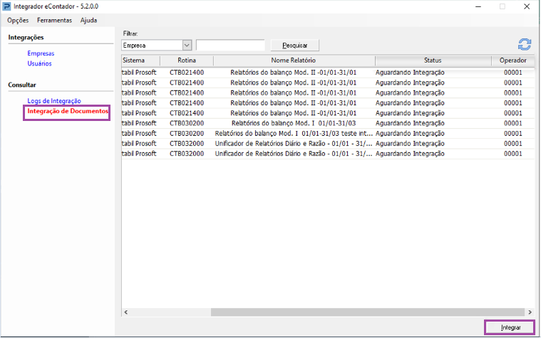Screen dimensions: 541x338
Task: Open the Empresas link
Action: coord(41,53)
